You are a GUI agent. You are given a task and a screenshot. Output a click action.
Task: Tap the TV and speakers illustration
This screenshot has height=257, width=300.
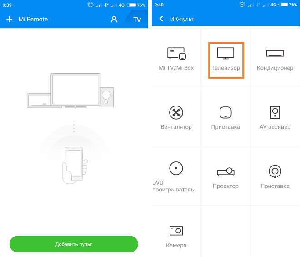pos(70,91)
